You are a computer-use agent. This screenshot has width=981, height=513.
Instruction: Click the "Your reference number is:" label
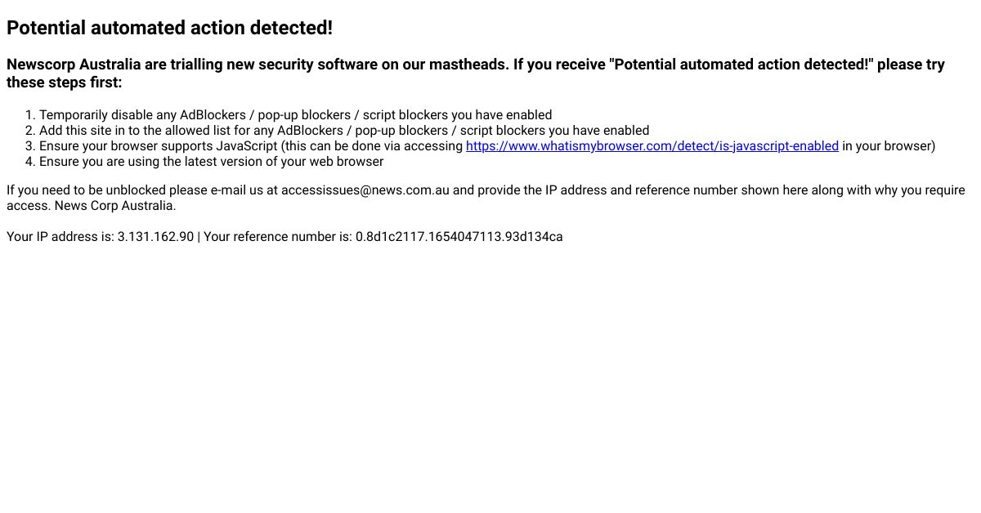coord(277,237)
